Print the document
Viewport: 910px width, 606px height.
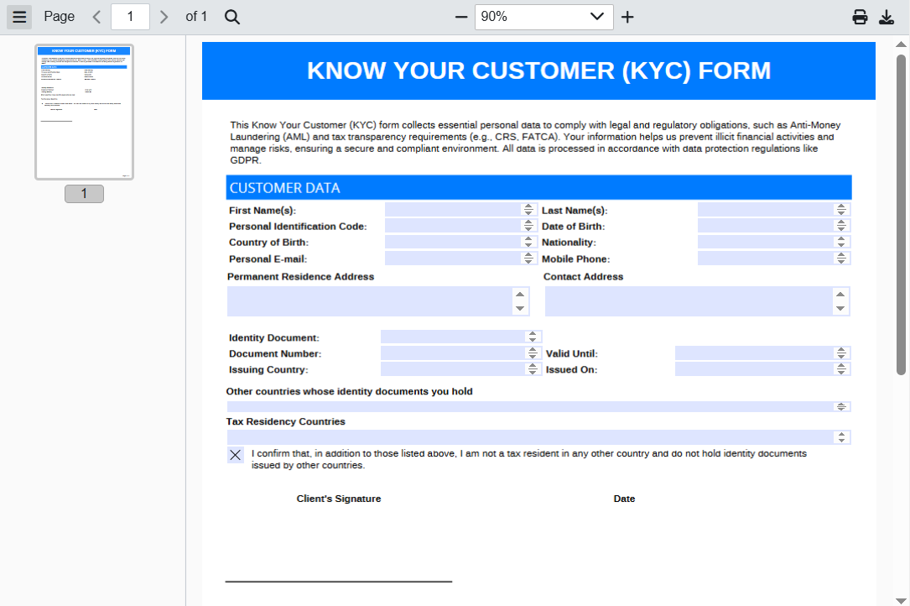(x=860, y=17)
